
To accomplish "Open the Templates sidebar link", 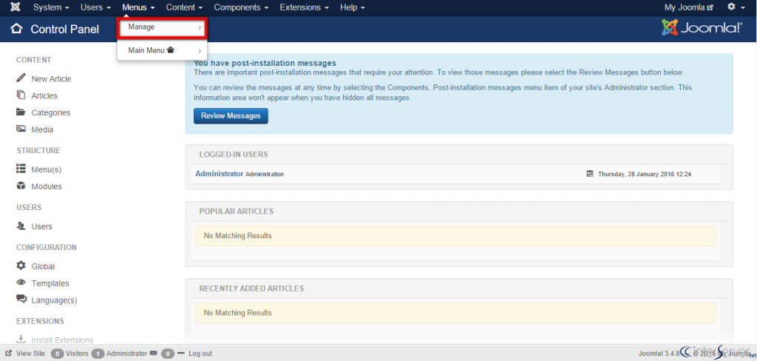I will click(x=50, y=283).
